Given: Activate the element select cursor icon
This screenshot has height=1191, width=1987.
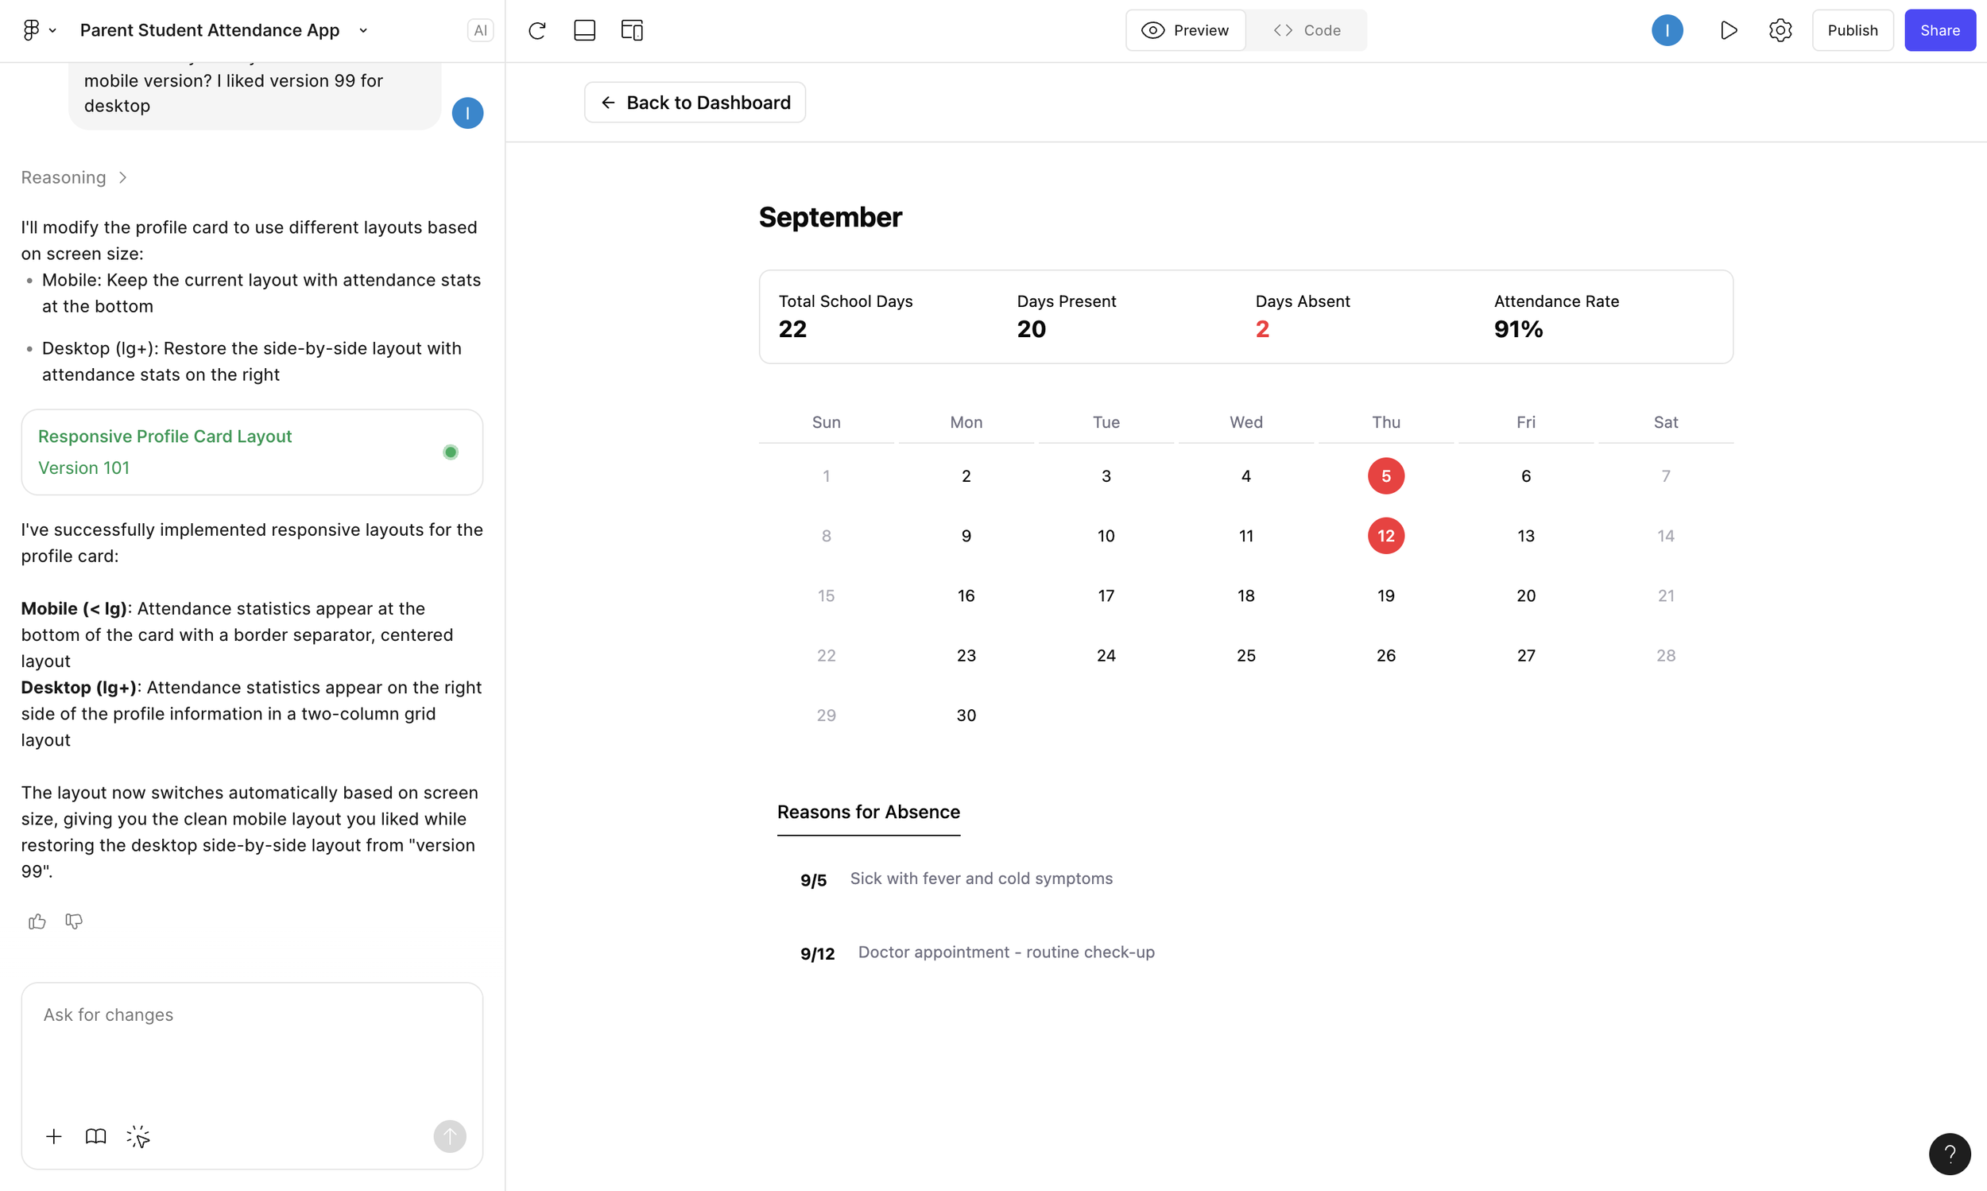Looking at the screenshot, I should coord(138,1136).
